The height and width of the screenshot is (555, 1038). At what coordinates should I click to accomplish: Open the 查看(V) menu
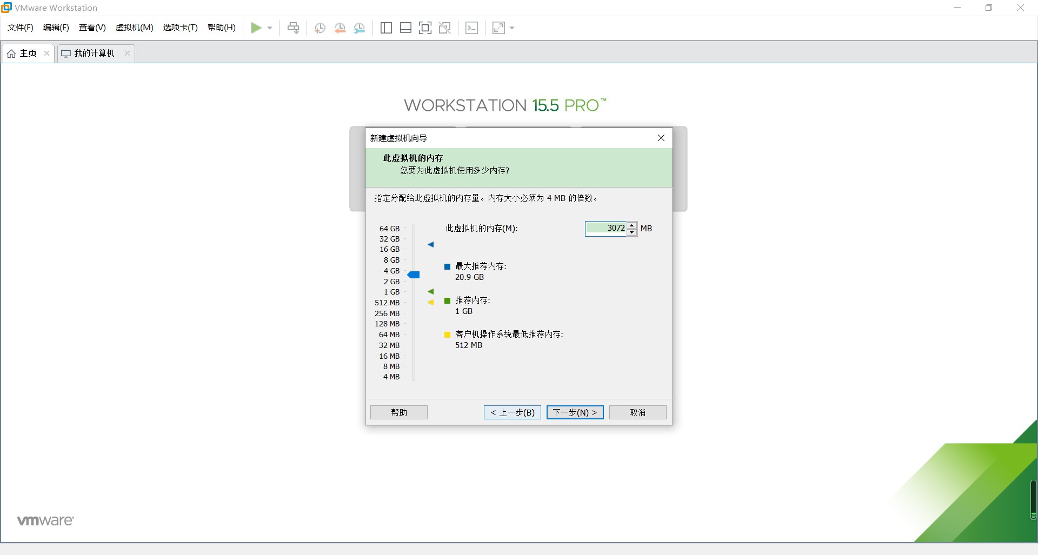coord(92,28)
